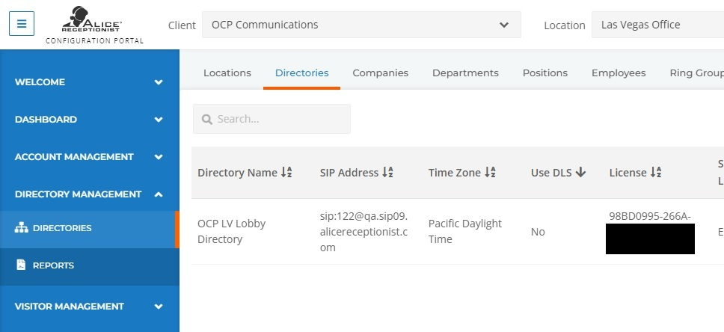This screenshot has width=724, height=332.
Task: Go to the Departments tab
Action: coord(465,73)
